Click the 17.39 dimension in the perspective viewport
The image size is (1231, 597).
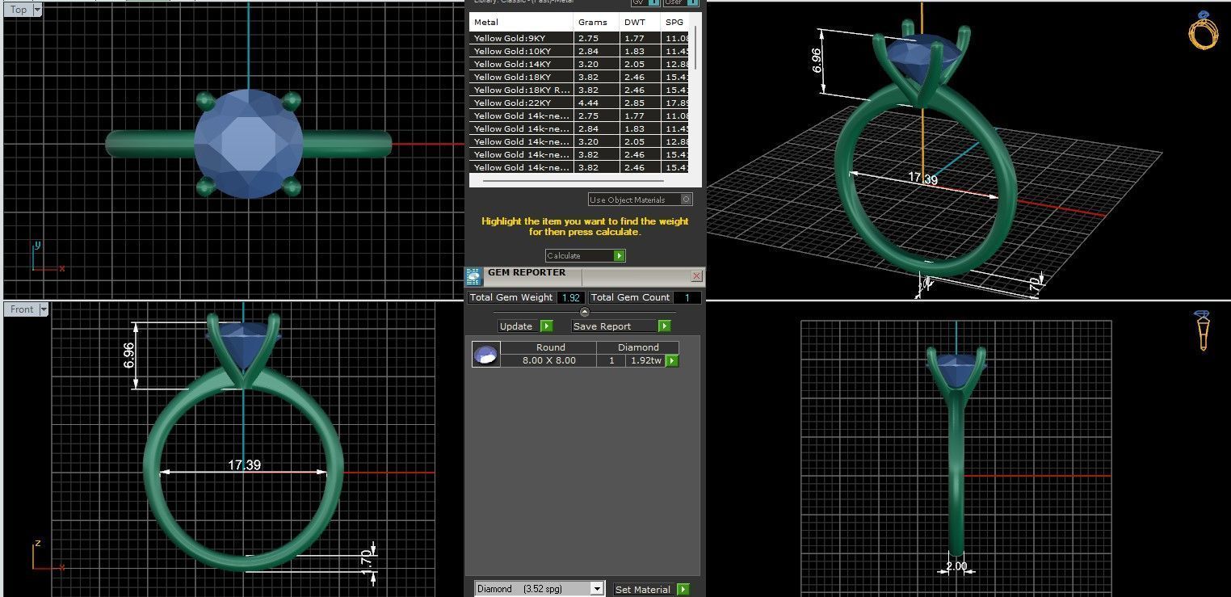click(922, 179)
